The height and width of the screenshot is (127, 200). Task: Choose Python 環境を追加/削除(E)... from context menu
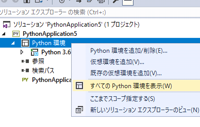click(129, 51)
